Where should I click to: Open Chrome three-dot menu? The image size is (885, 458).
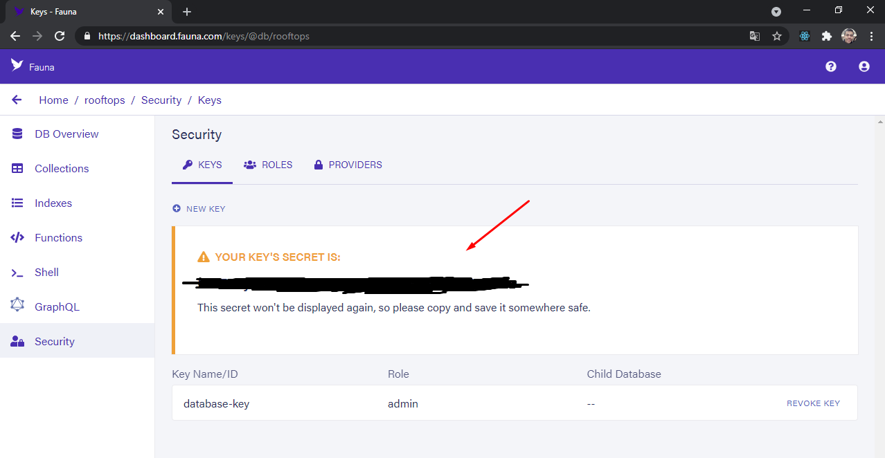[x=871, y=36]
